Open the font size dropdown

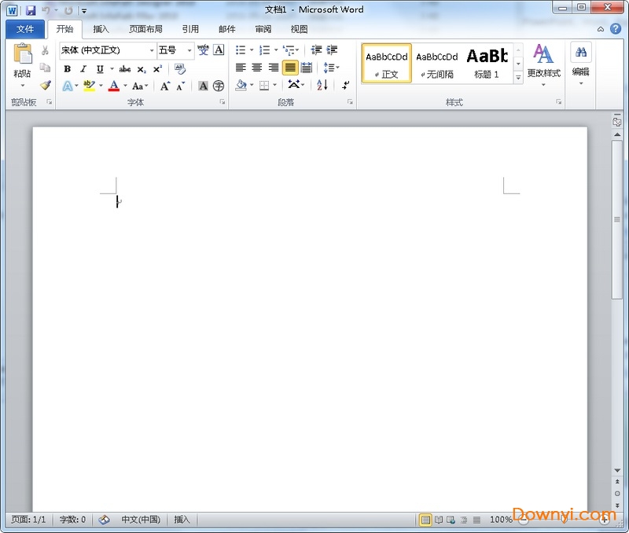coord(188,50)
